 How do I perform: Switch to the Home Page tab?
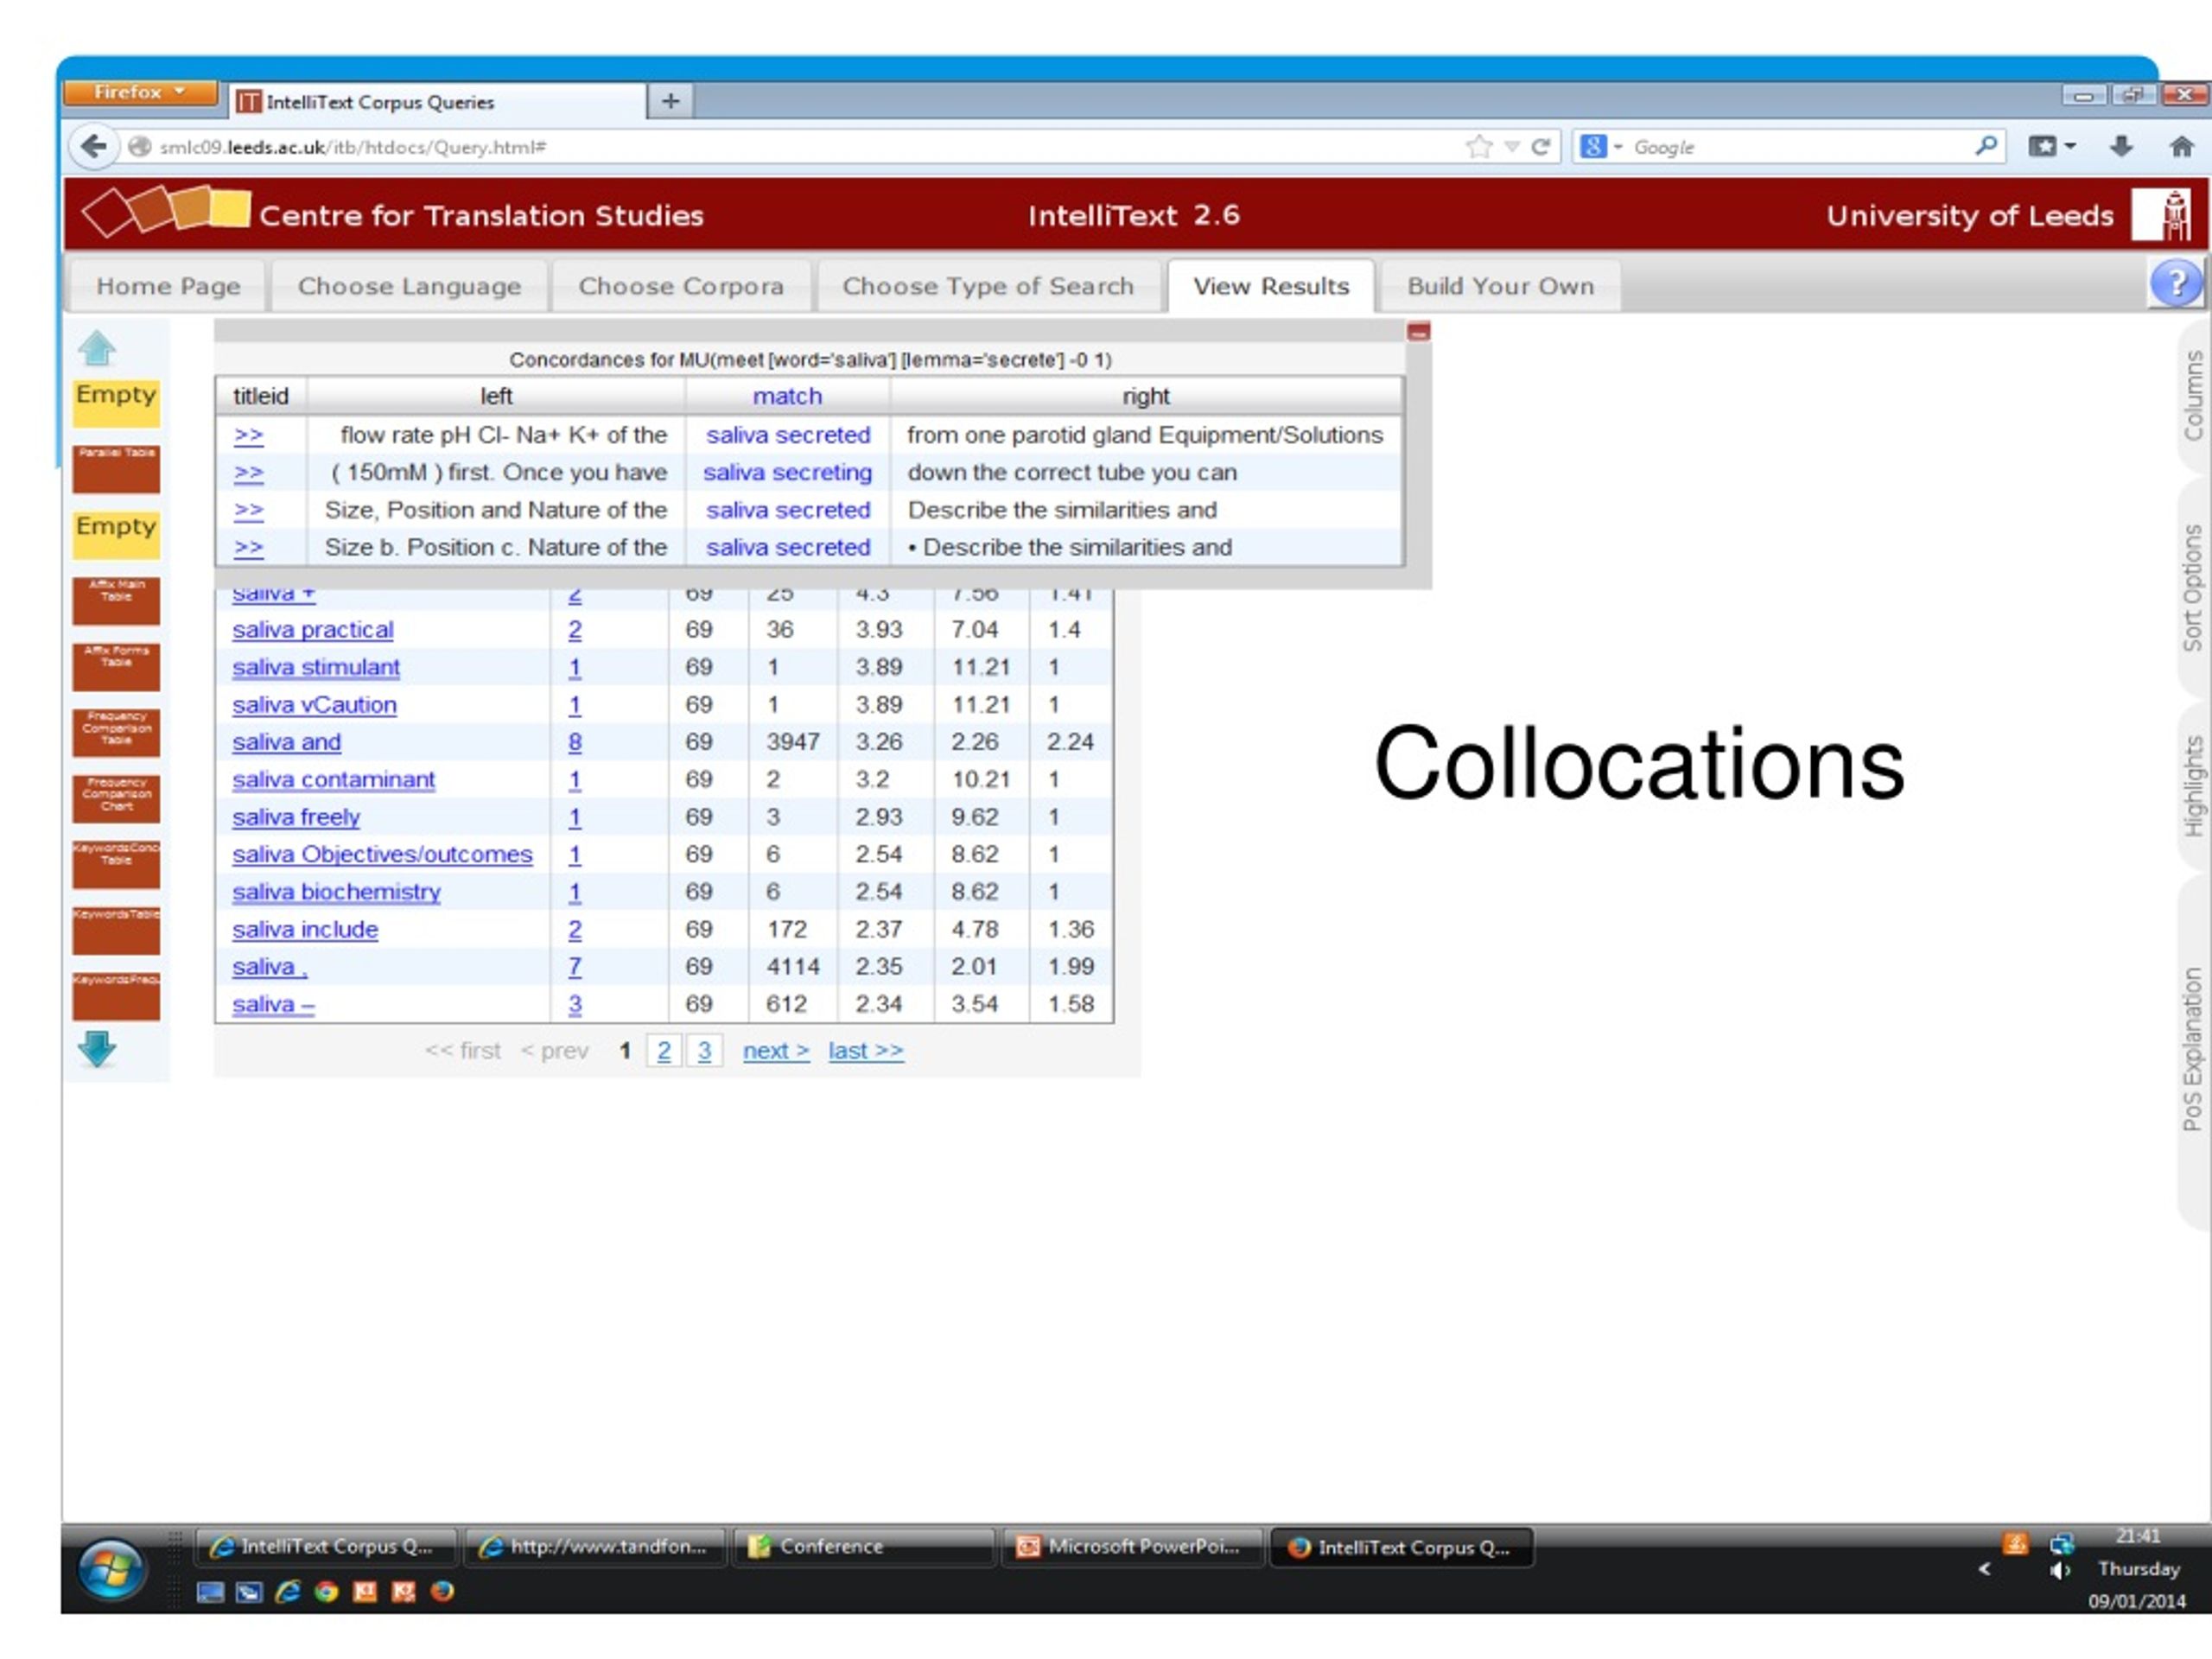(168, 286)
